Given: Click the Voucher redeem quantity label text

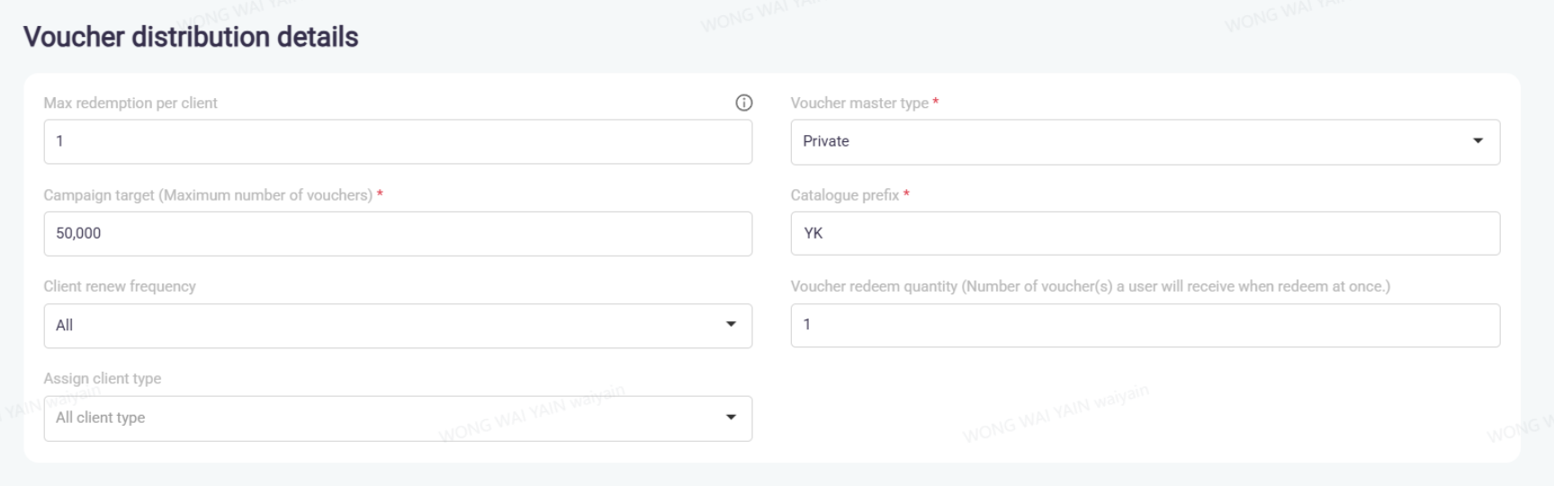Looking at the screenshot, I should coord(1090,286).
